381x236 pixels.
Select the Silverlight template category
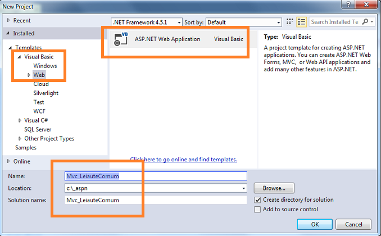click(46, 93)
